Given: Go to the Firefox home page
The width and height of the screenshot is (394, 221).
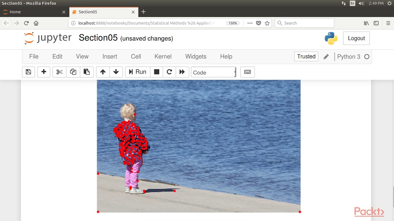Looking at the screenshot, I should pyautogui.click(x=36, y=23).
